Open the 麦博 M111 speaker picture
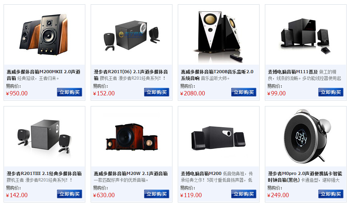 [306, 35]
